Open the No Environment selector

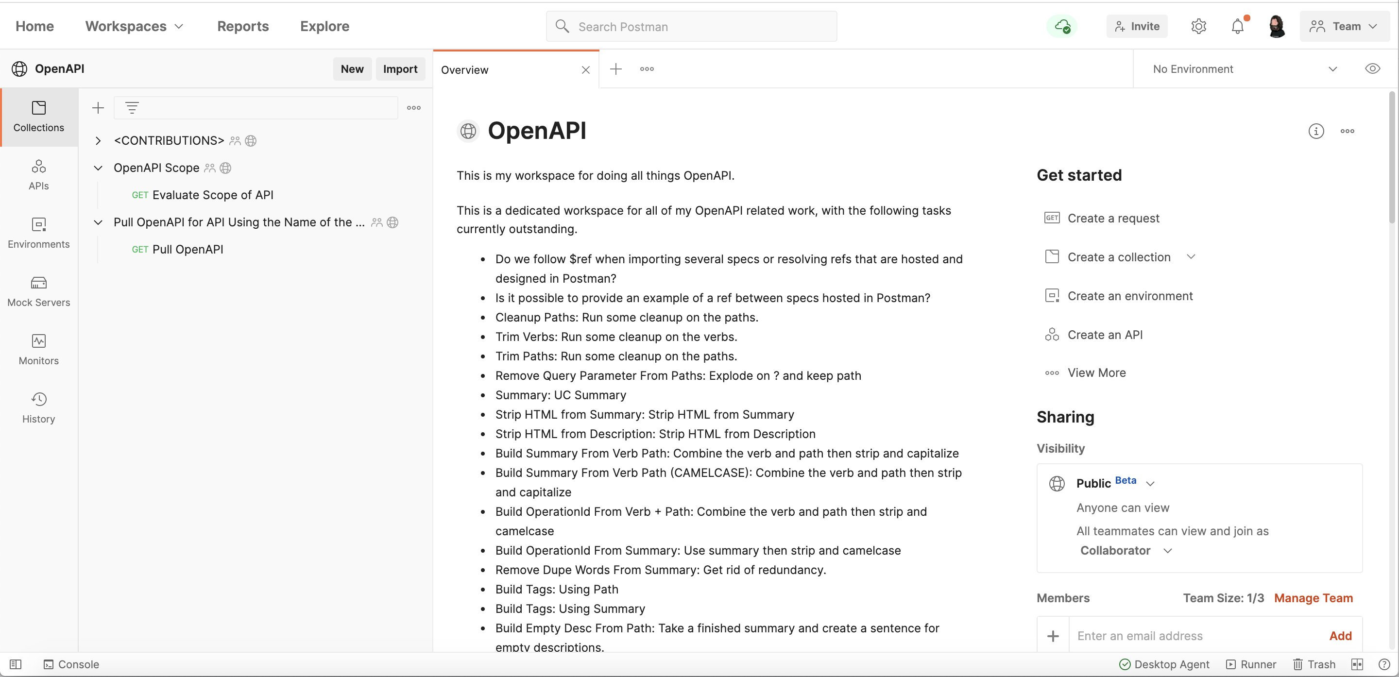[x=1245, y=69]
